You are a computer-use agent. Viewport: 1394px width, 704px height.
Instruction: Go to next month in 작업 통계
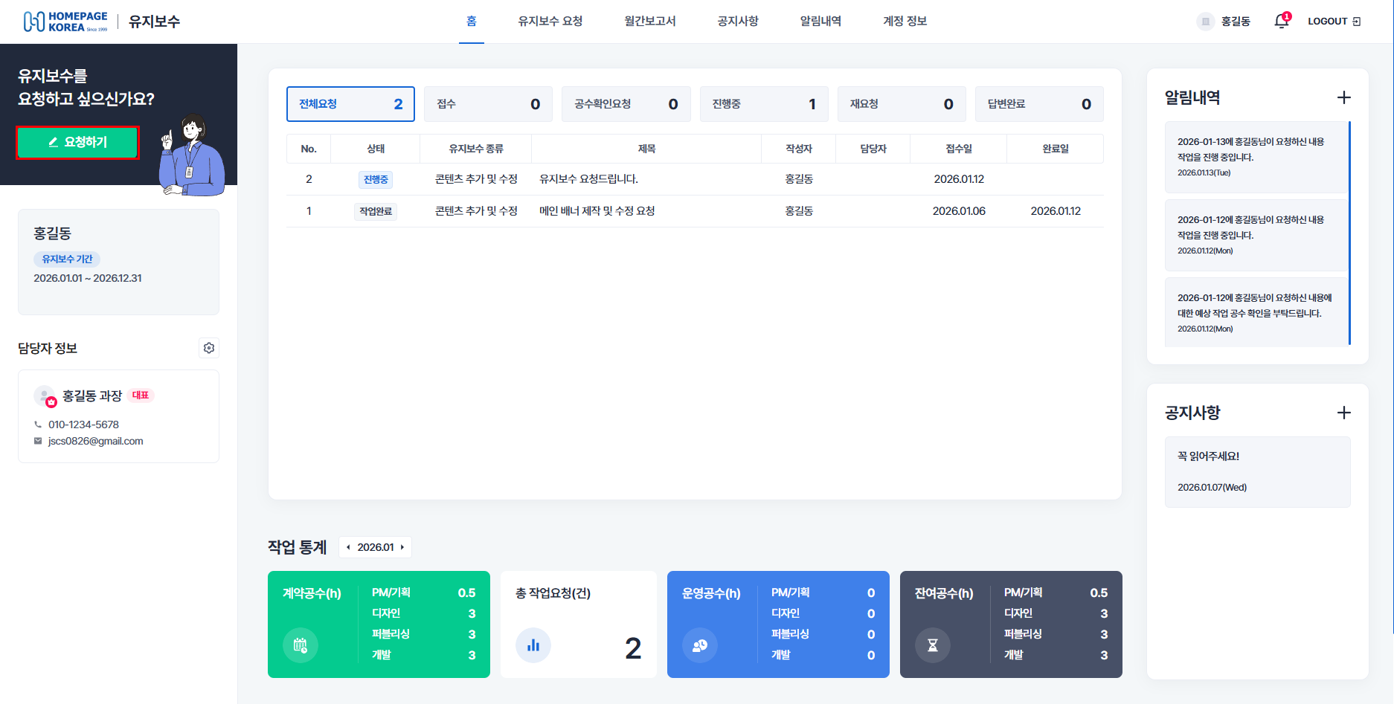coord(402,547)
